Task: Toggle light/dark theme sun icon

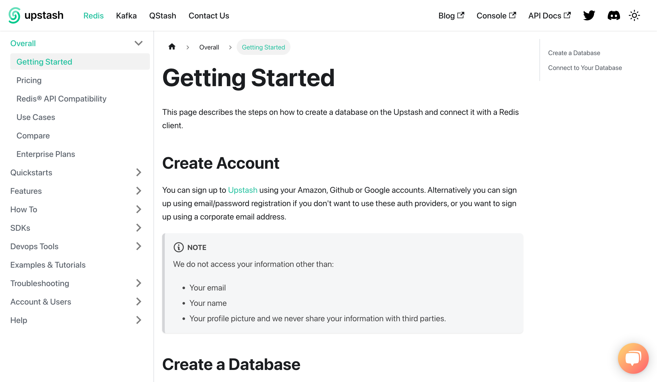Action: (634, 15)
